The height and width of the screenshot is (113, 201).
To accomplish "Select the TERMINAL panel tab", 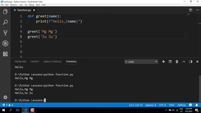I will 71,62.
